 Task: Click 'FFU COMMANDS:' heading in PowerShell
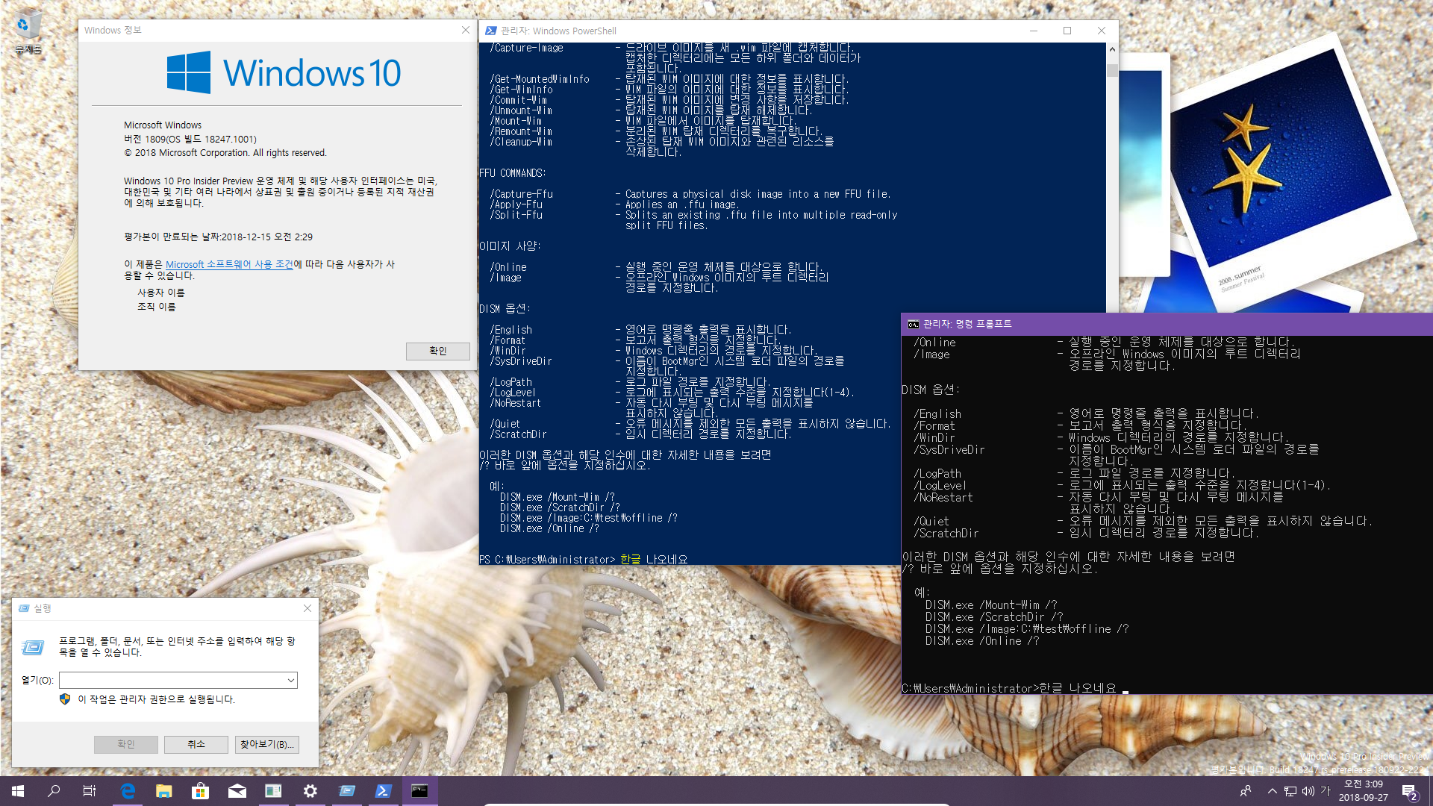point(513,173)
